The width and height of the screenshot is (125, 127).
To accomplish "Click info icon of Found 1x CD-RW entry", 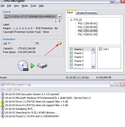I will pyautogui.click(x=2, y=116).
